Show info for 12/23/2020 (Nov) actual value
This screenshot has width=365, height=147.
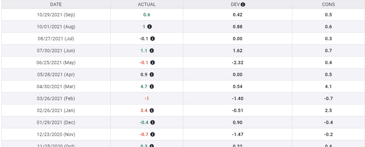153,134
